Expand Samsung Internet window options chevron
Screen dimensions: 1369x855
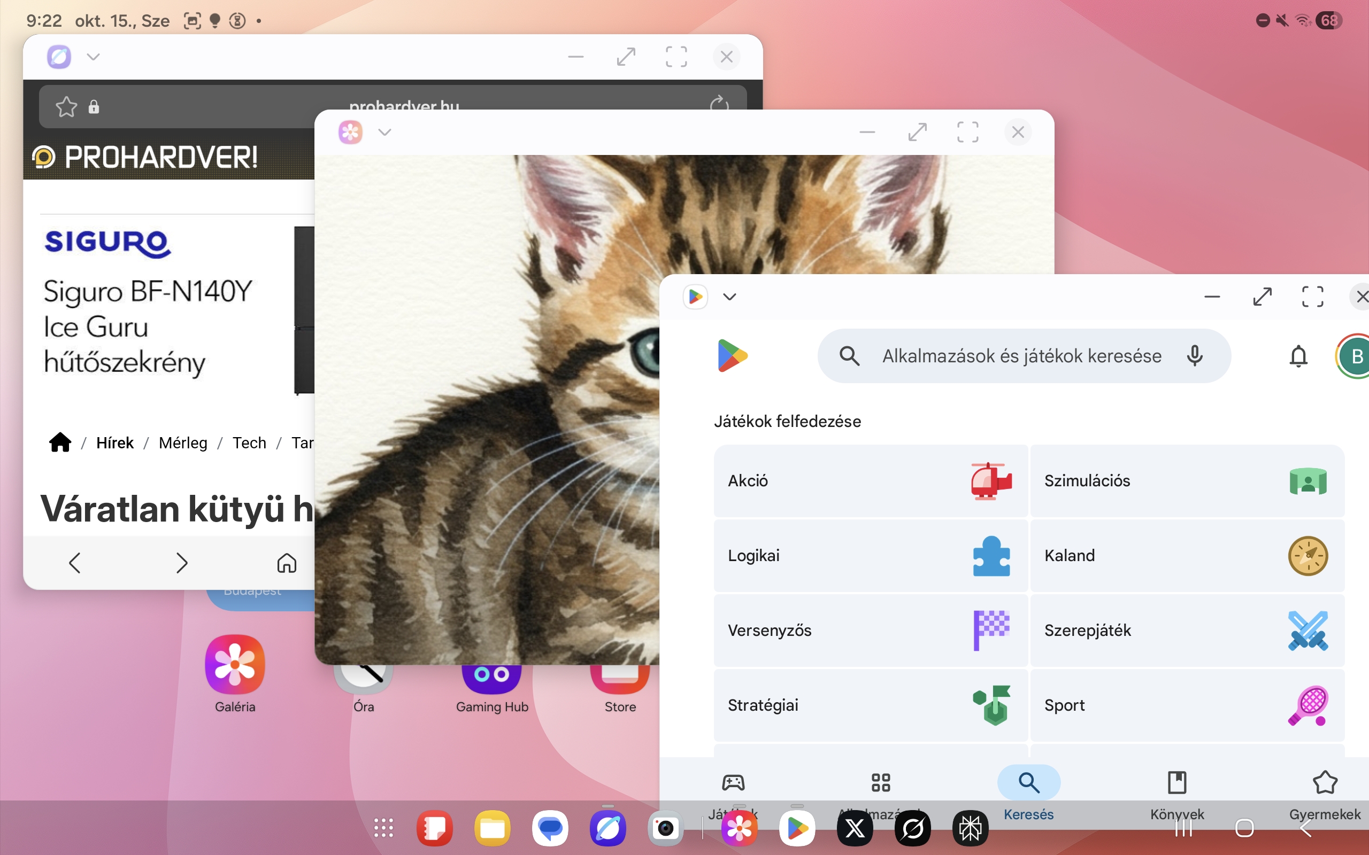(x=94, y=57)
